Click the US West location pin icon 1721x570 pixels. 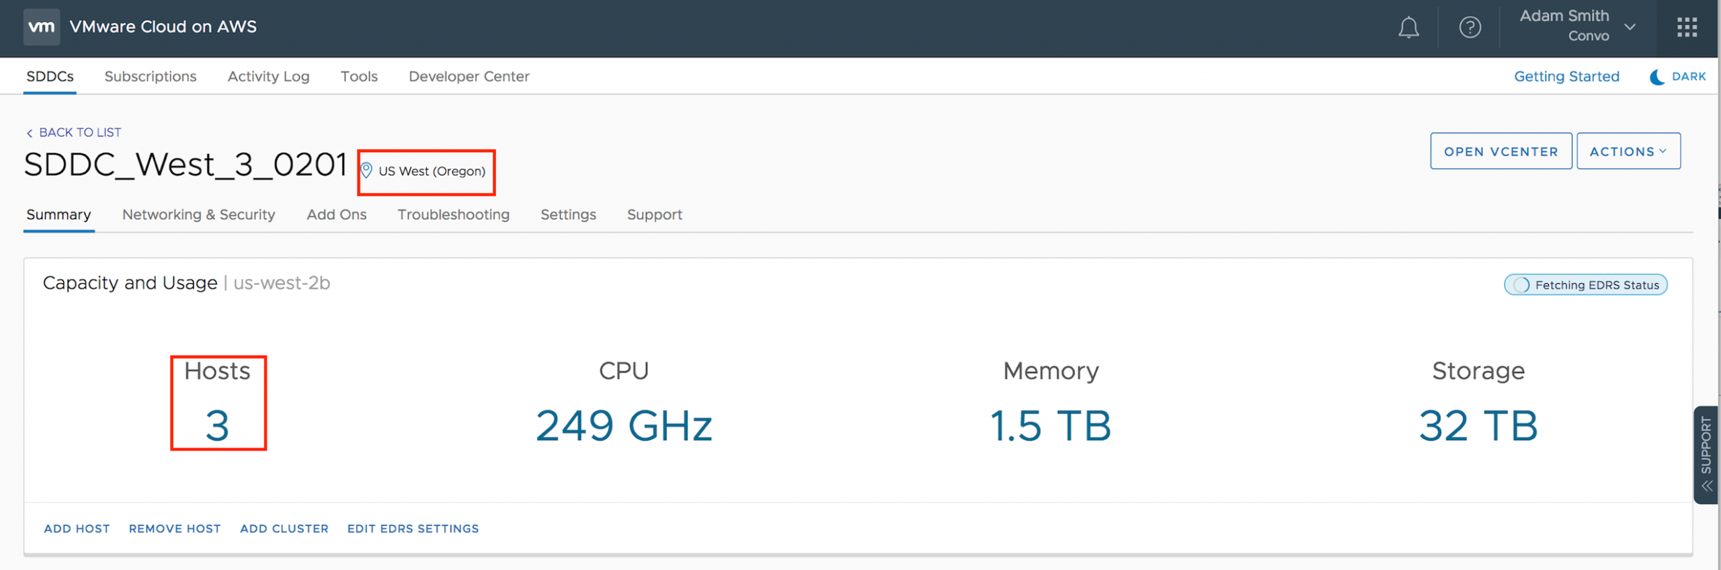[x=366, y=171]
